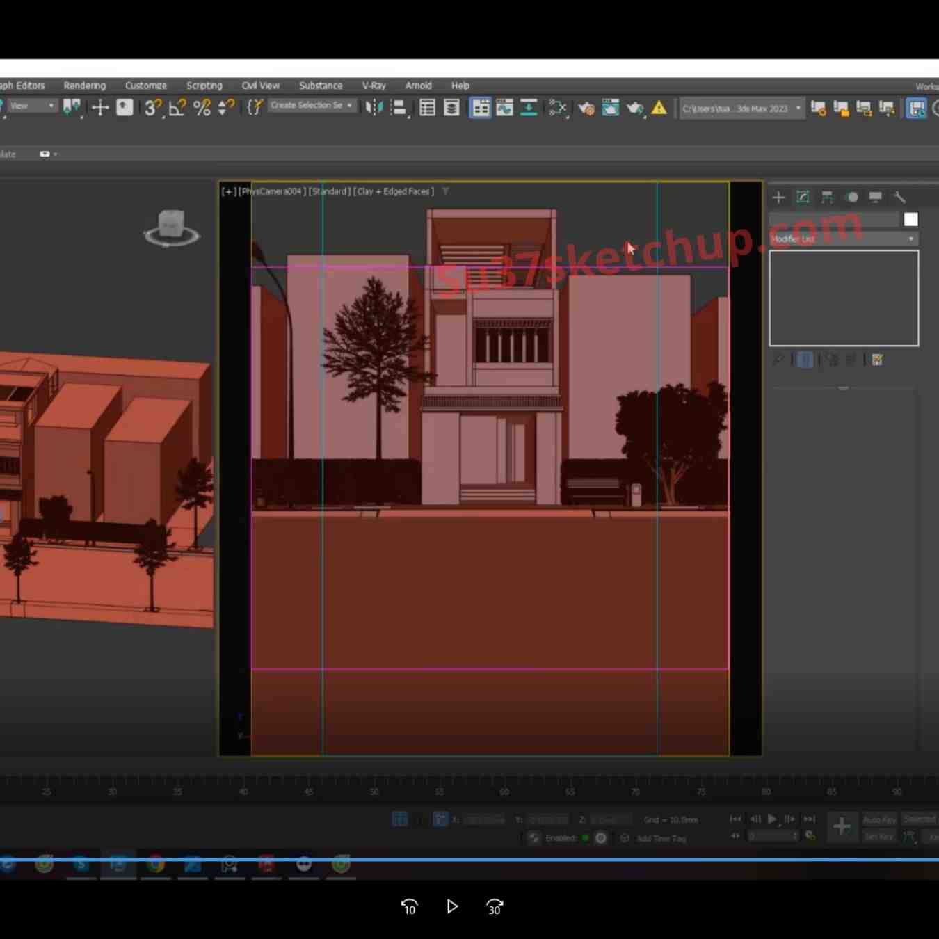Click the Play Animation button
This screenshot has height=939, width=939.
click(772, 819)
